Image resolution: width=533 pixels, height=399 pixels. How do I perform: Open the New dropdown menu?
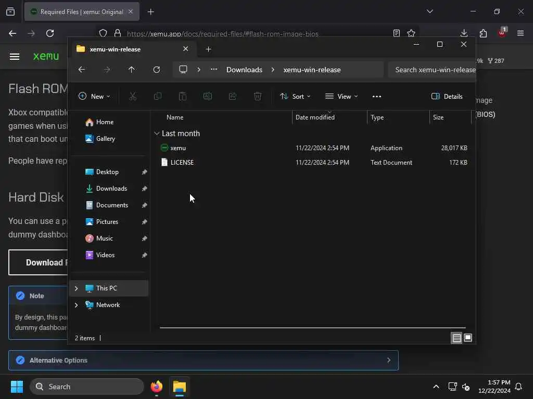point(94,96)
